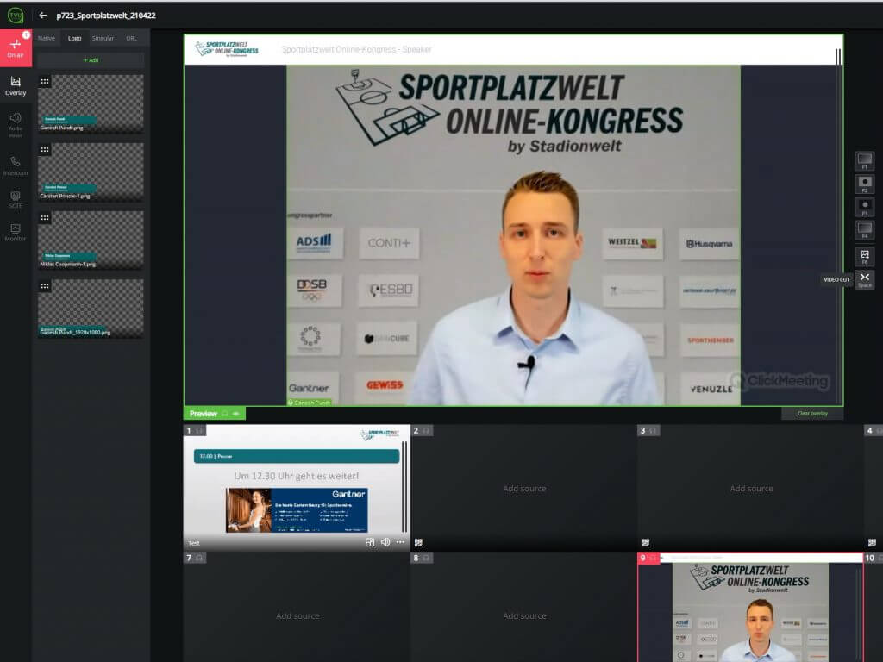Open layout icon on source 1 Test
The height and width of the screenshot is (662, 883).
[x=370, y=543]
